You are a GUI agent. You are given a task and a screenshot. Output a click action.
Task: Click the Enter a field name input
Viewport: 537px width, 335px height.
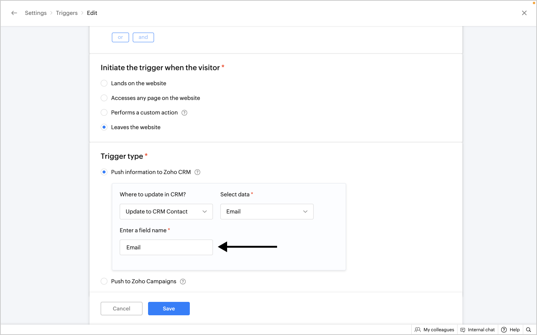pos(166,248)
